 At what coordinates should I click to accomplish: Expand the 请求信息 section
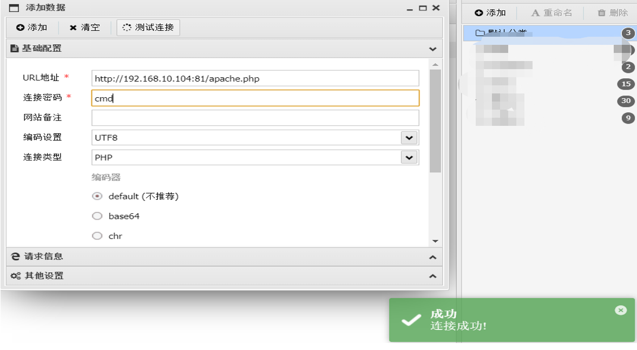point(224,257)
